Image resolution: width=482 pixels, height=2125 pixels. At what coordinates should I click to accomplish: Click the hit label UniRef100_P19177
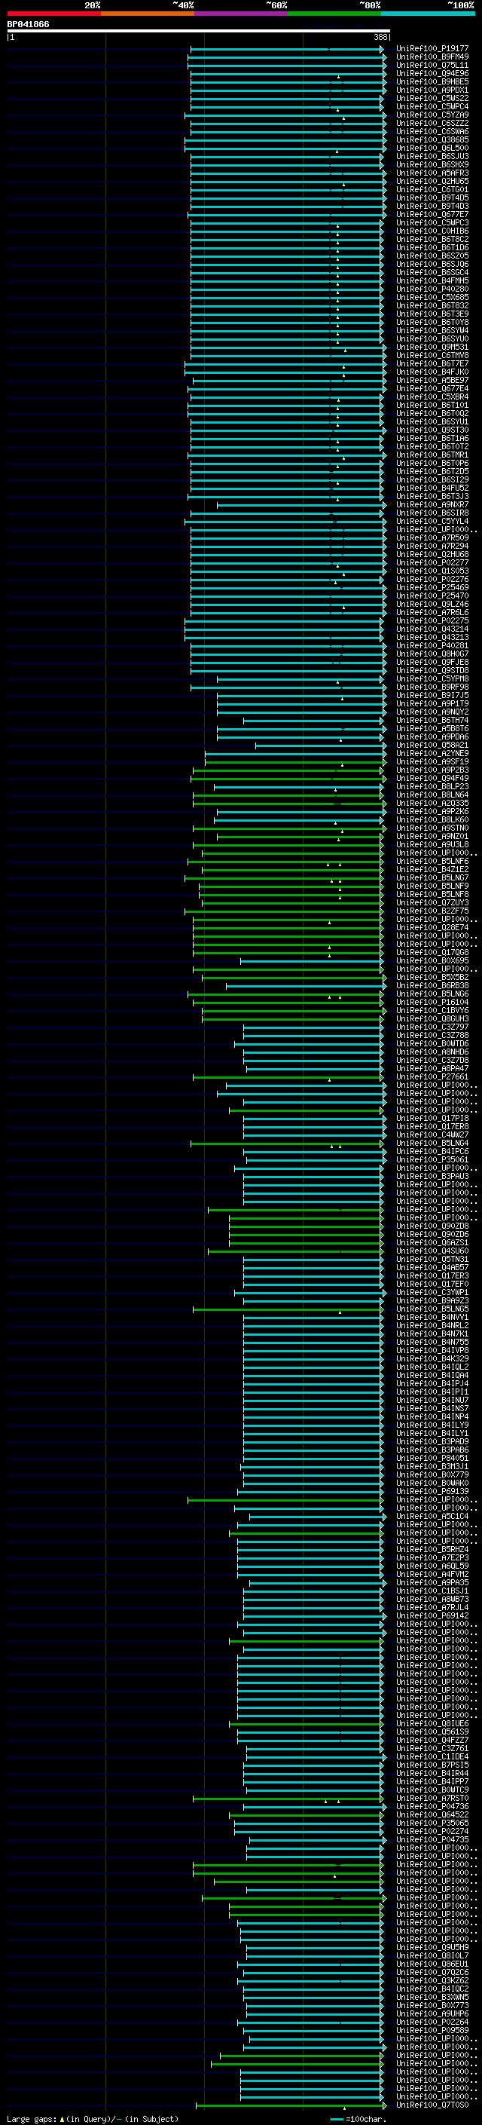(x=432, y=49)
